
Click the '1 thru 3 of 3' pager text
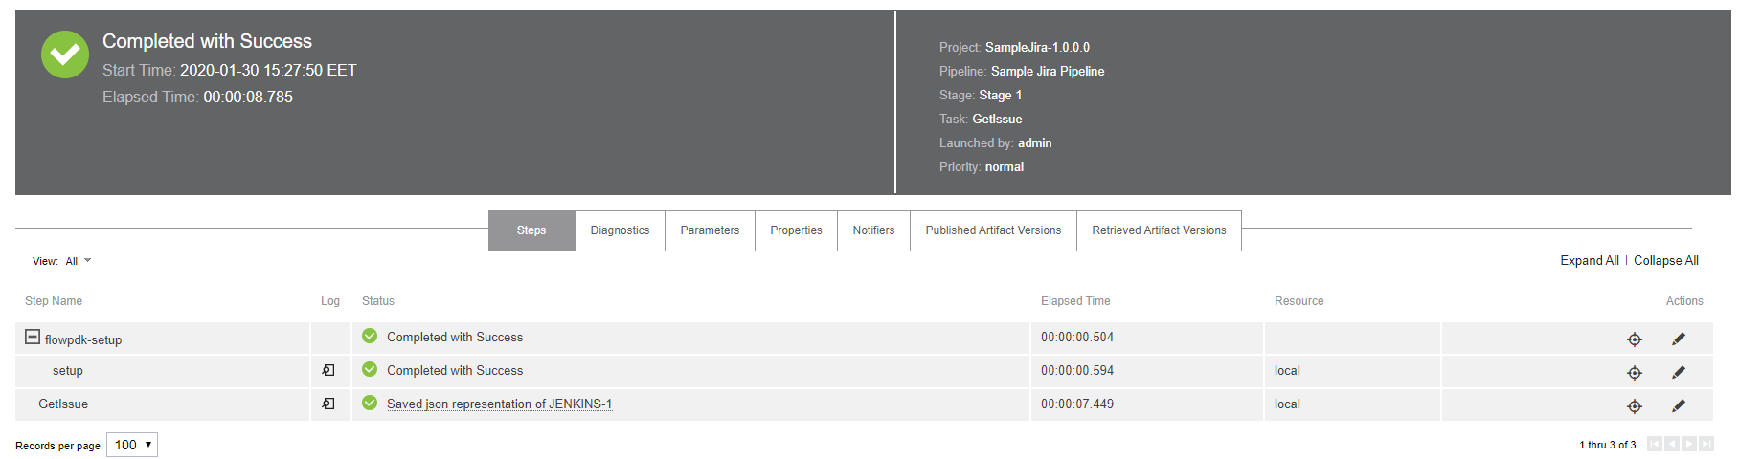(1608, 445)
